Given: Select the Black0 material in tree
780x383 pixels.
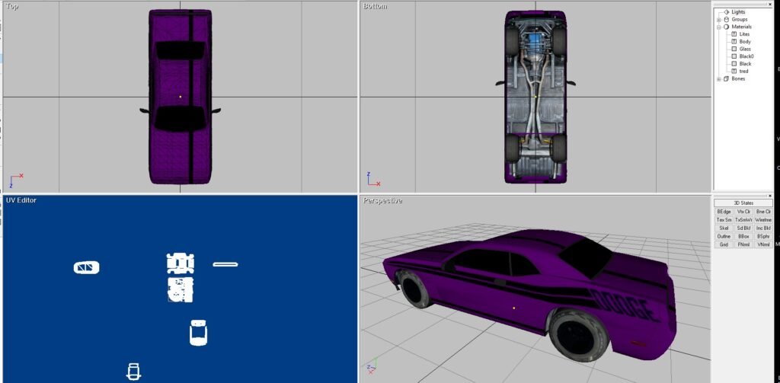Looking at the screenshot, I should point(746,56).
